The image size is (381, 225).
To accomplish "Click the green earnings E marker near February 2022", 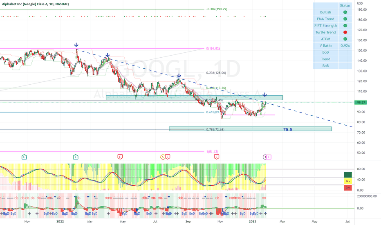I will pos(76,157).
